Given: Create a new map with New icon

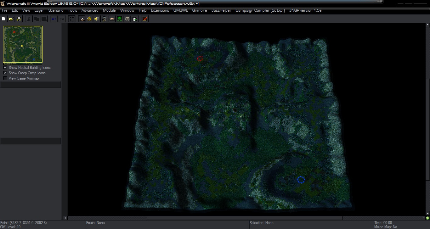Looking at the screenshot, I should pyautogui.click(x=4, y=19).
